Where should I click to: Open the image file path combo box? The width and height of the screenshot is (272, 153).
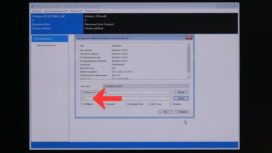click(x=126, y=92)
